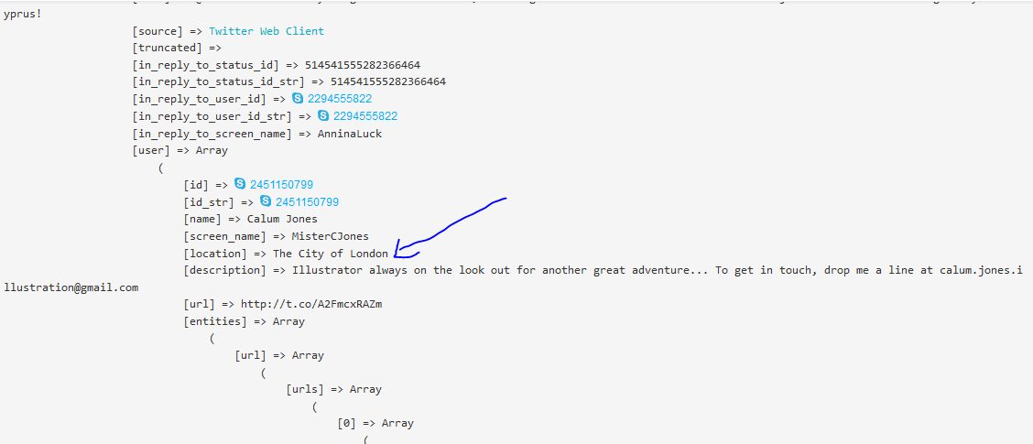This screenshot has width=1033, height=444.
Task: Click number 2451150799 on the [id_str] line
Action: coord(307,202)
